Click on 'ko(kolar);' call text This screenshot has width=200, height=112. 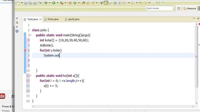pyautogui.click(x=47, y=45)
